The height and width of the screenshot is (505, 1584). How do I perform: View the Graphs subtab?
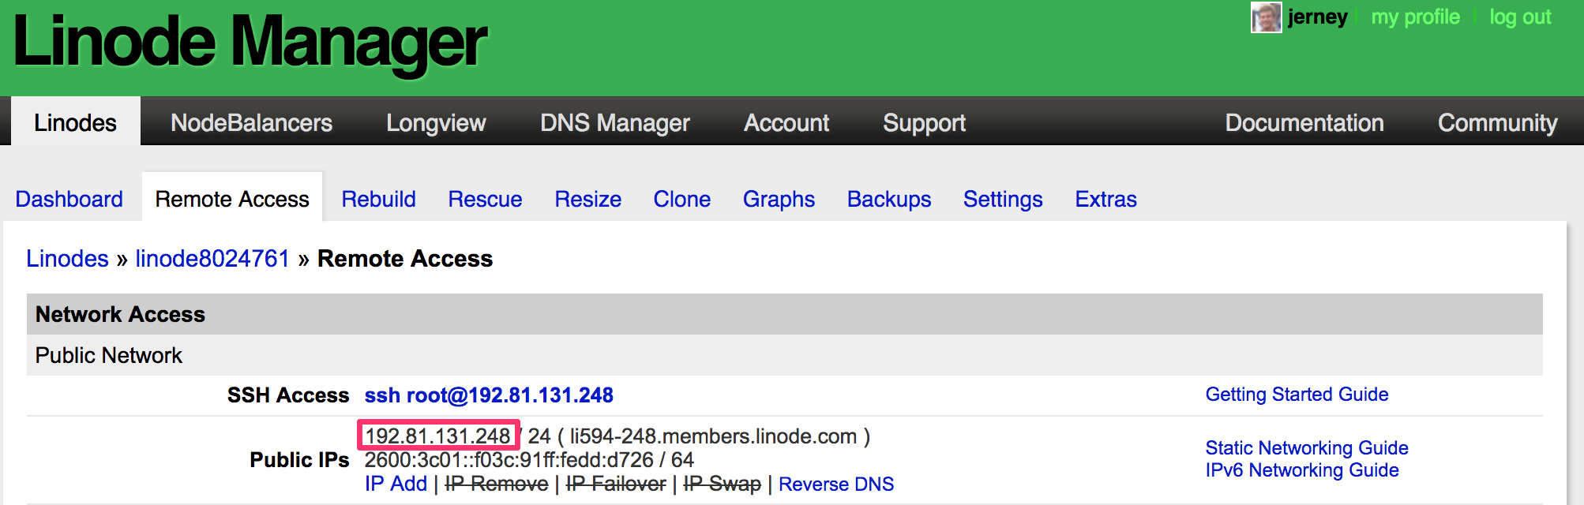(x=779, y=199)
